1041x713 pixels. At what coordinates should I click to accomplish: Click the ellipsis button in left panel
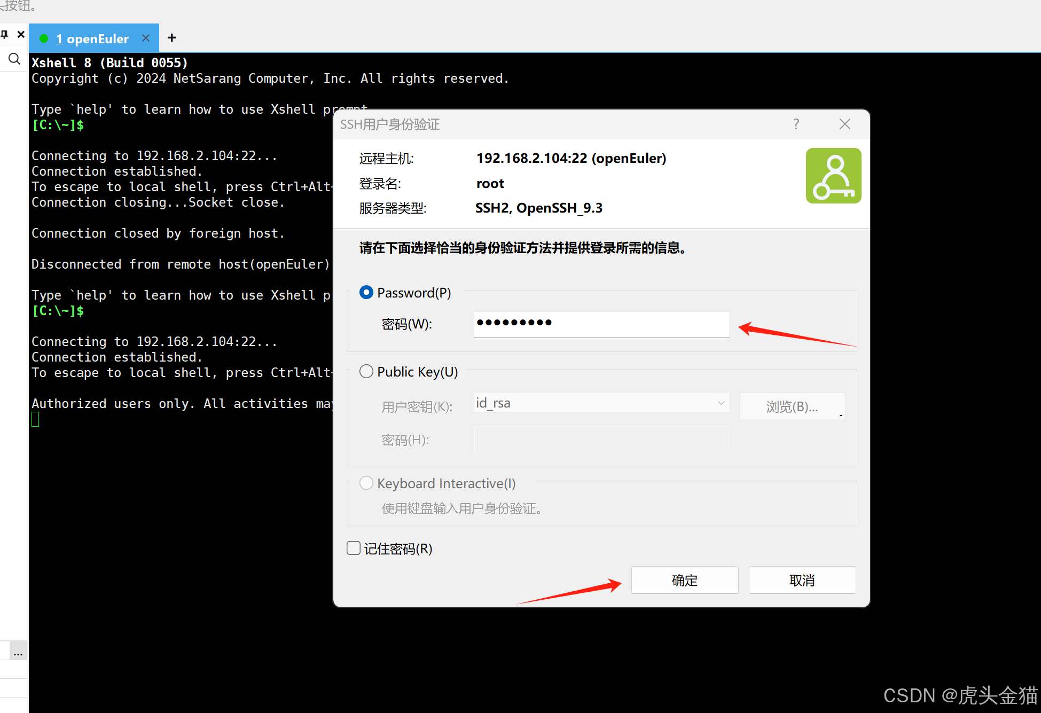point(18,651)
